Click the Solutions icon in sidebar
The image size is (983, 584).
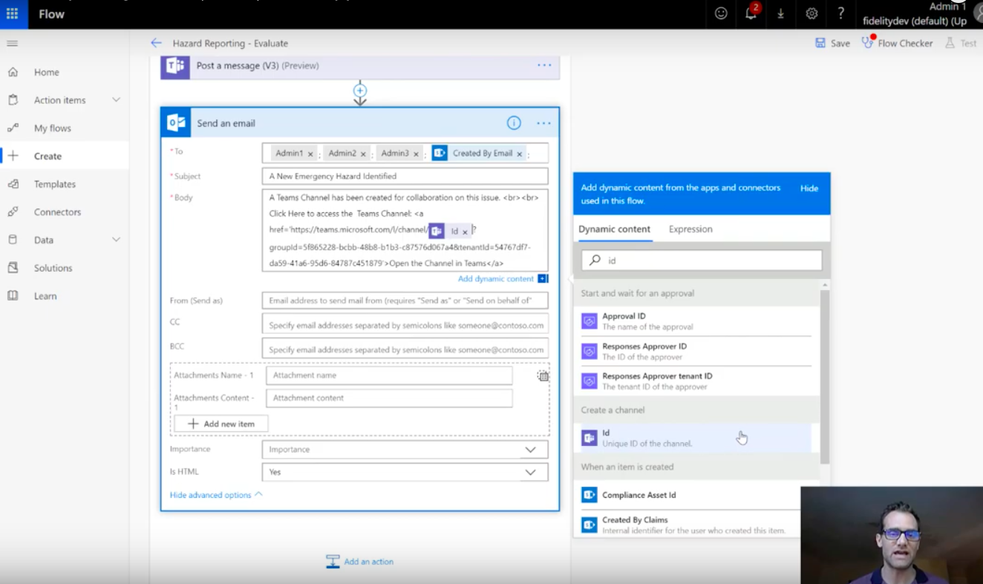13,268
